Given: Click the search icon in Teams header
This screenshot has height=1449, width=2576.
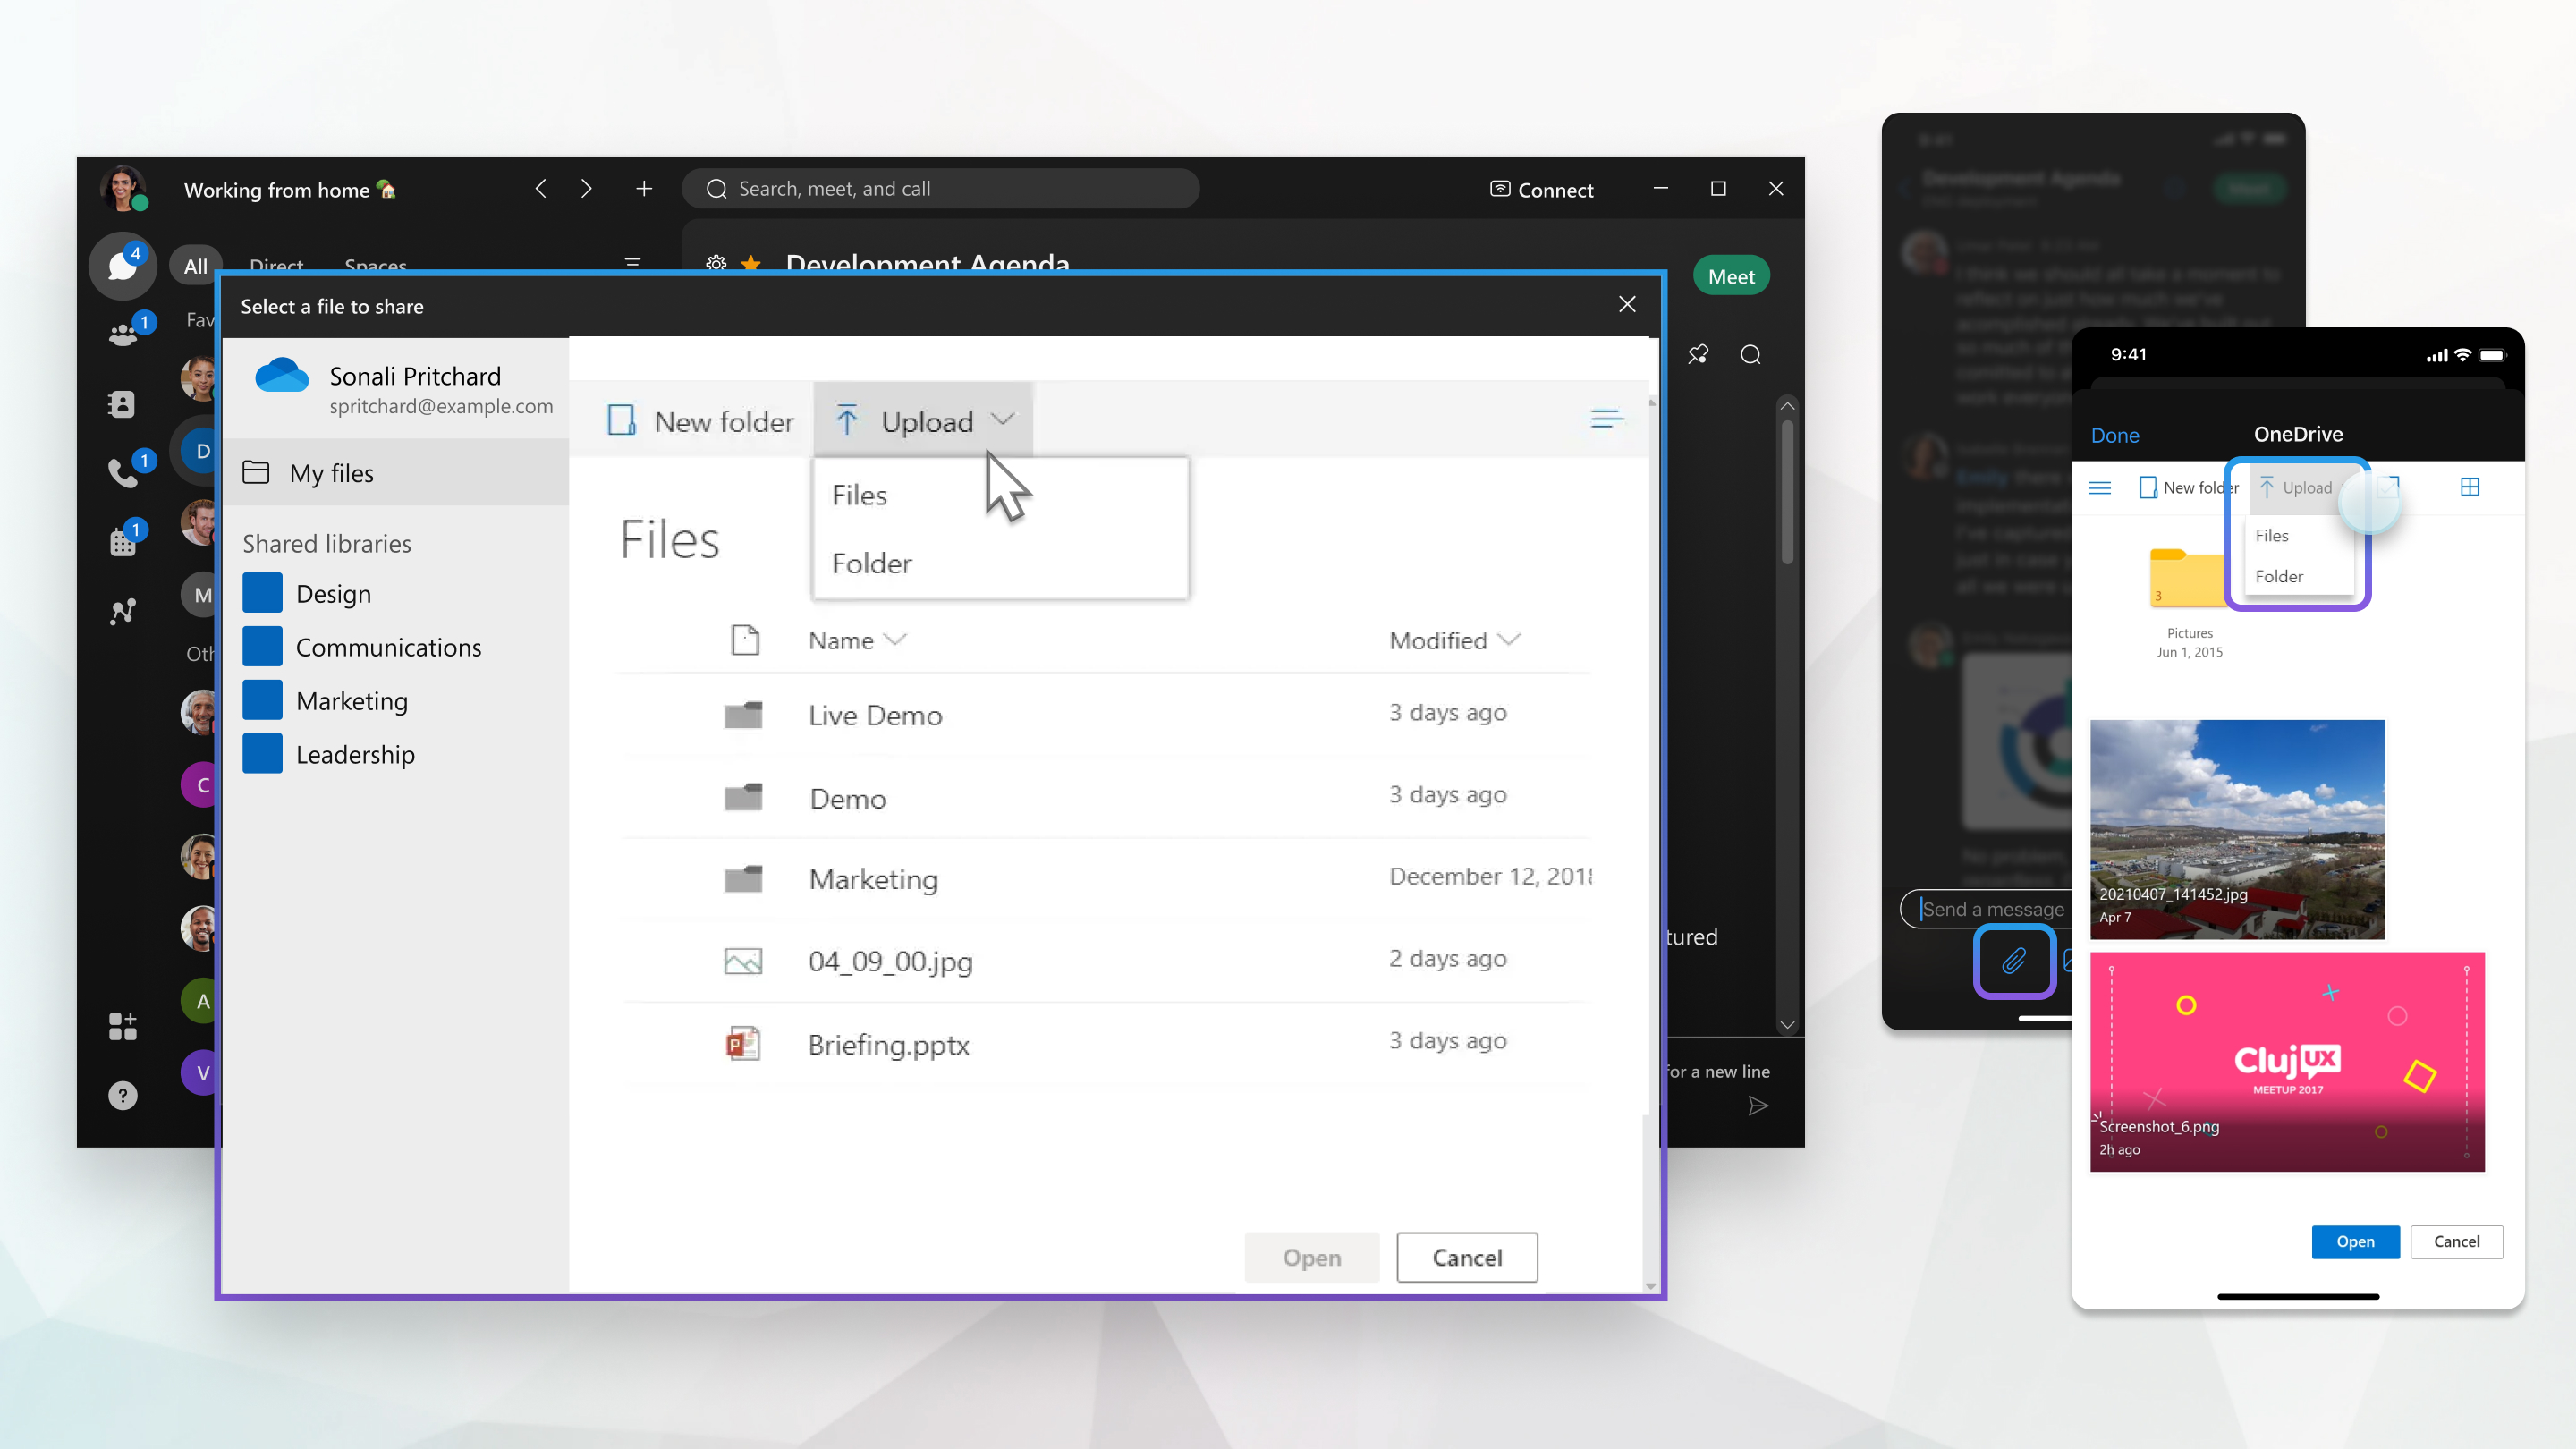Looking at the screenshot, I should click(1750, 354).
